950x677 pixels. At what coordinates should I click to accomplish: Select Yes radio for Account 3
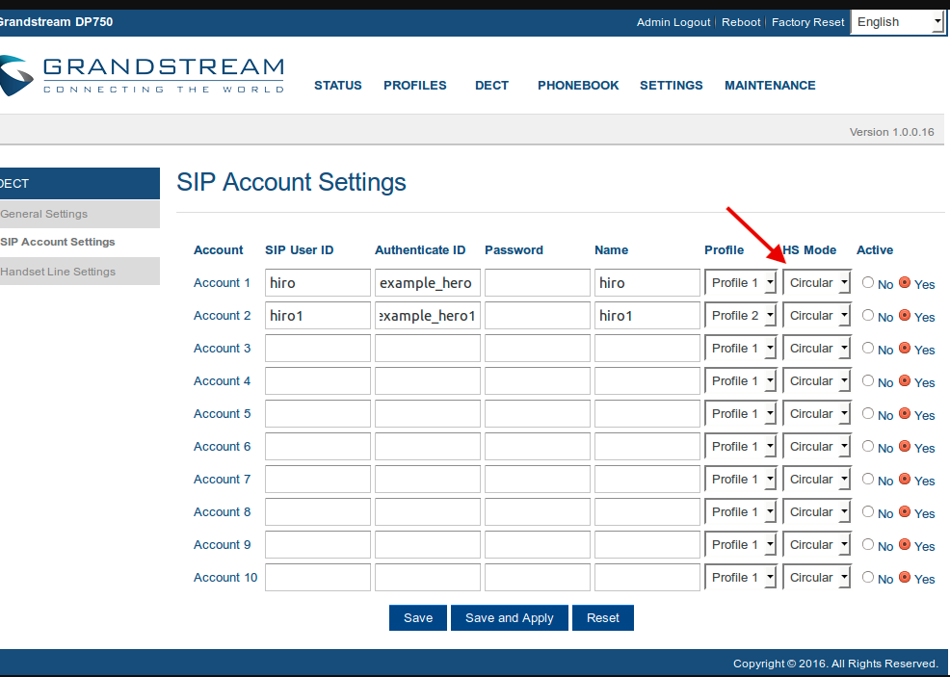tap(905, 348)
